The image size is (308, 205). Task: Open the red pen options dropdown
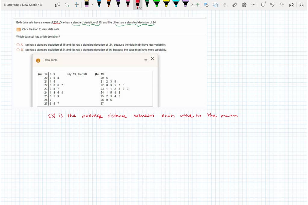click(x=140, y=8)
